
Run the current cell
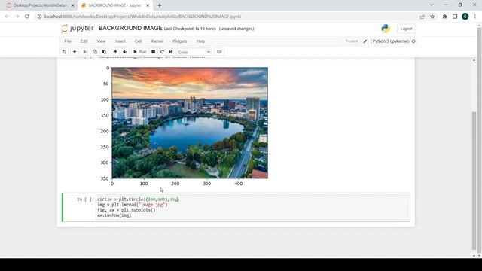pos(139,52)
